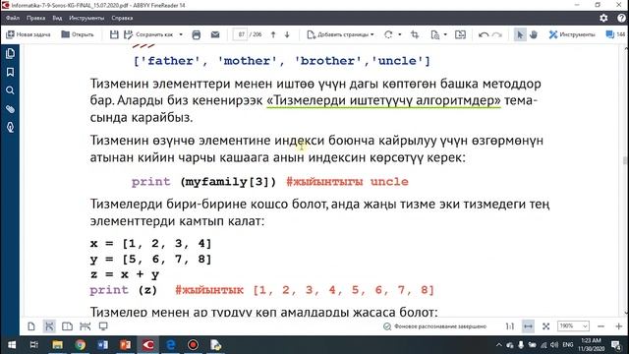Click the ENG input language indicator
629x354 pixels.
point(568,345)
